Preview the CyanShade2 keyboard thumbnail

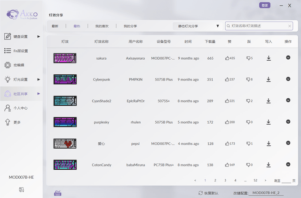coord(65,101)
